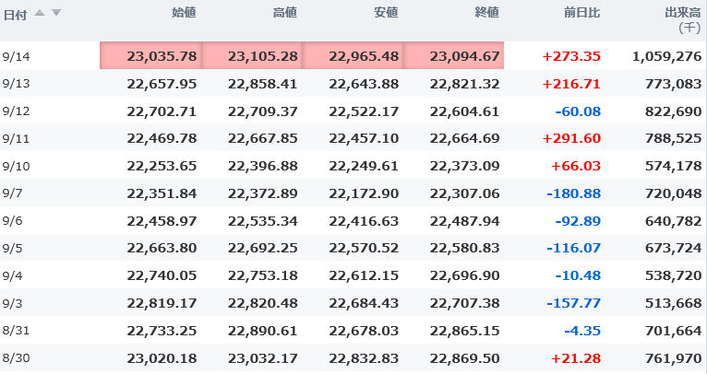The height and width of the screenshot is (374, 707).
Task: Click the 安値 column header
Action: (386, 12)
